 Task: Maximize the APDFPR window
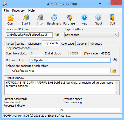click(107, 3)
